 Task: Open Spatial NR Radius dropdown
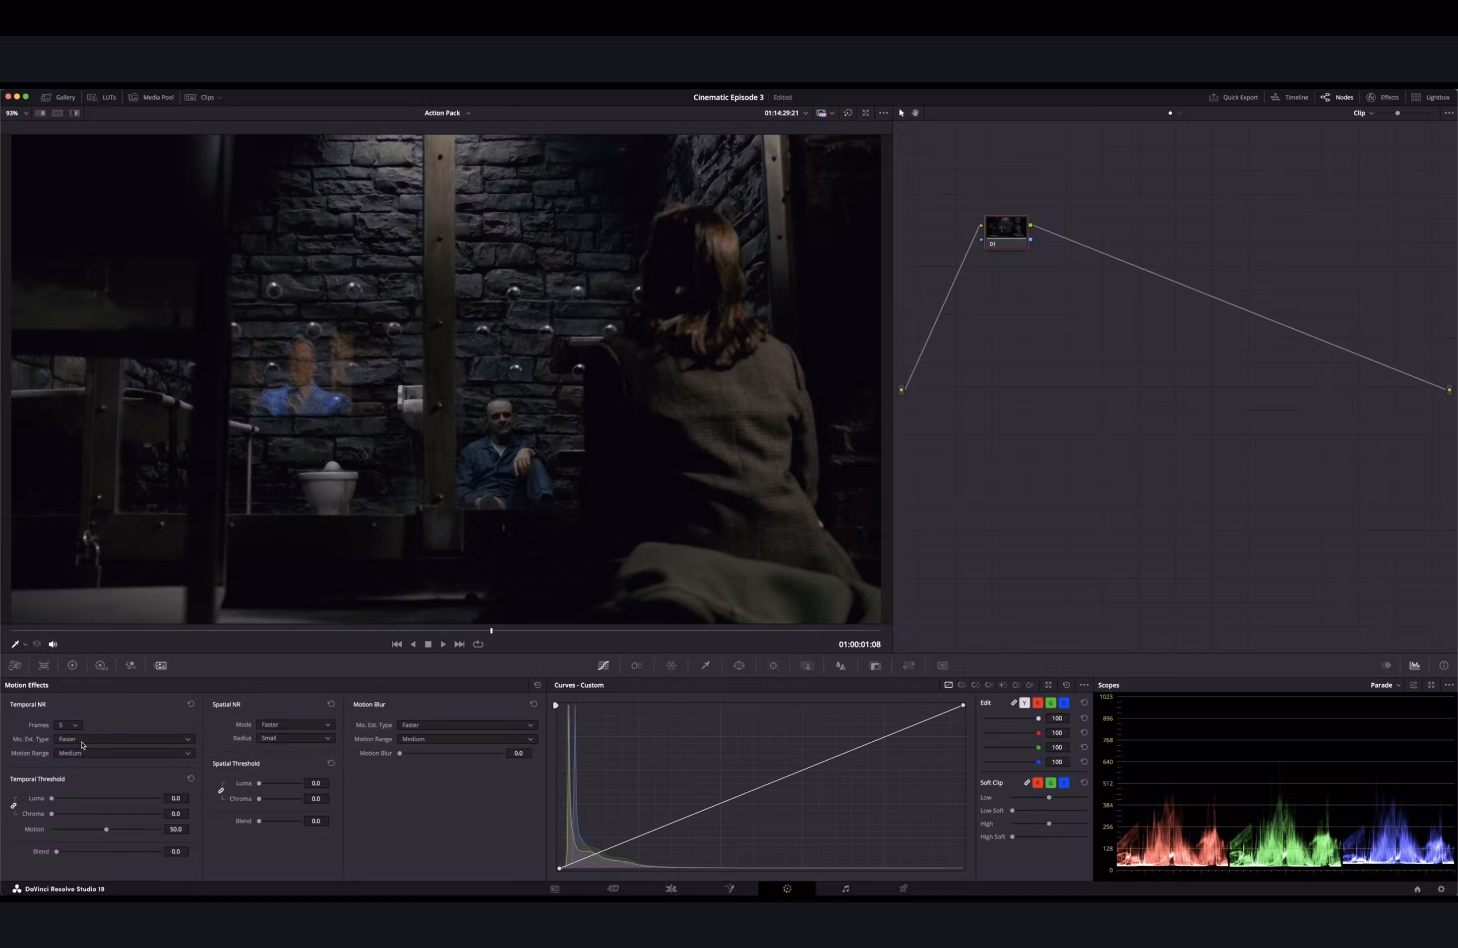click(x=295, y=739)
